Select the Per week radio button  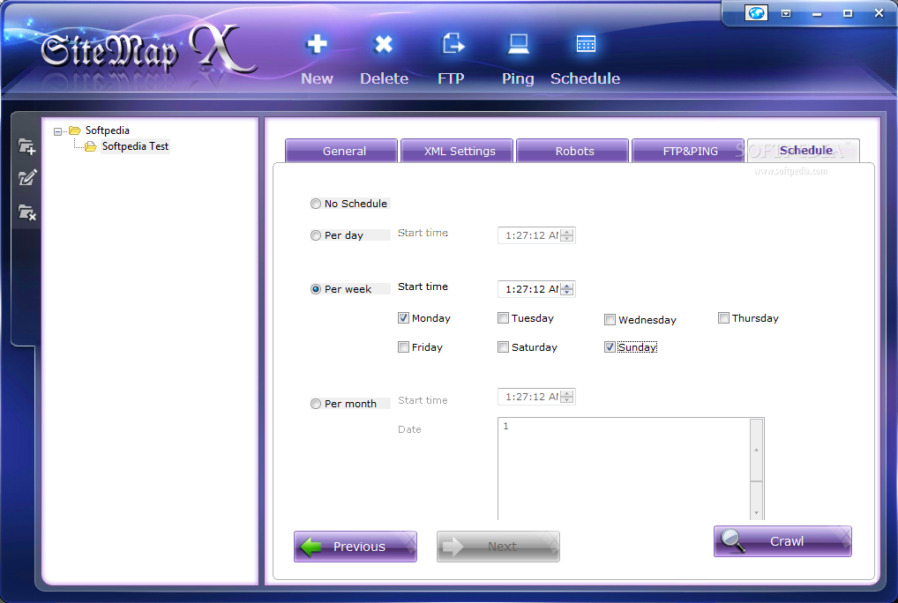click(316, 289)
